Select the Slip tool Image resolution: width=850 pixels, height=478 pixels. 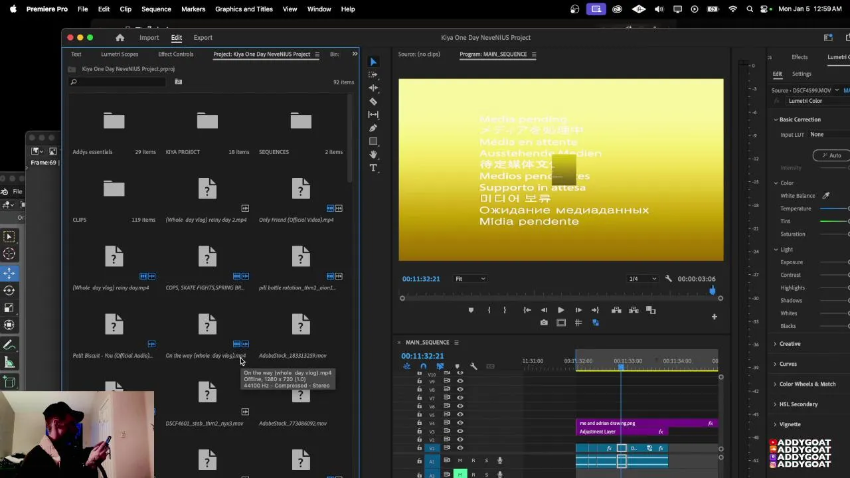pos(373,115)
